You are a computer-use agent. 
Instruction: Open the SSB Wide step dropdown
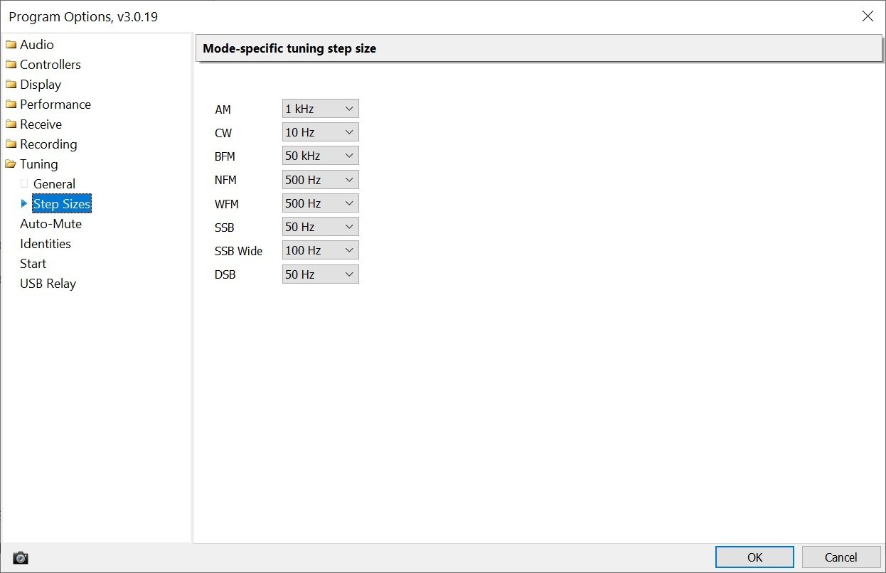(320, 250)
